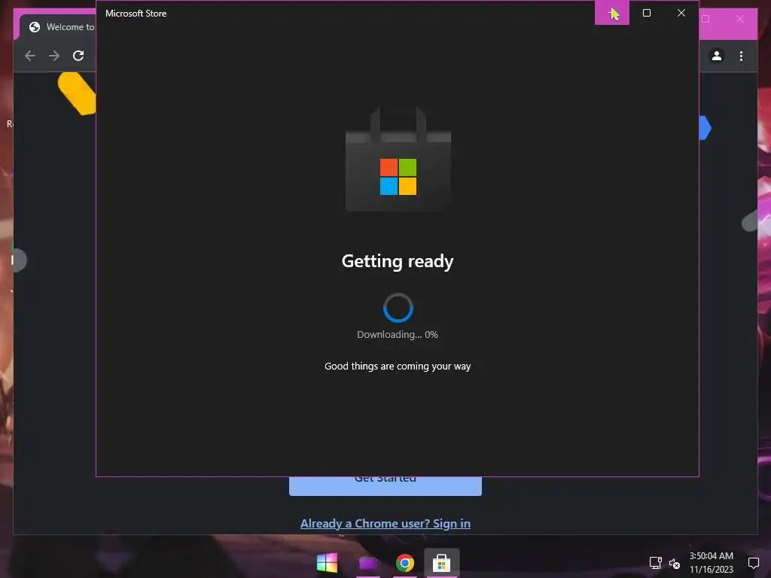This screenshot has width=771, height=578.
Task: Open the notification center icon
Action: [x=753, y=563]
